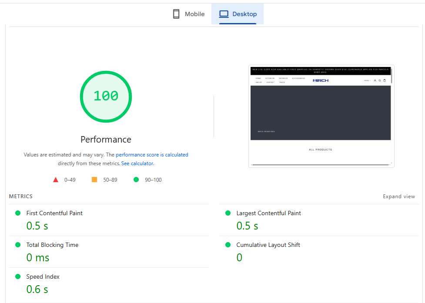Open the 'See calculator' link
This screenshot has width=425, height=303.
tap(137, 163)
